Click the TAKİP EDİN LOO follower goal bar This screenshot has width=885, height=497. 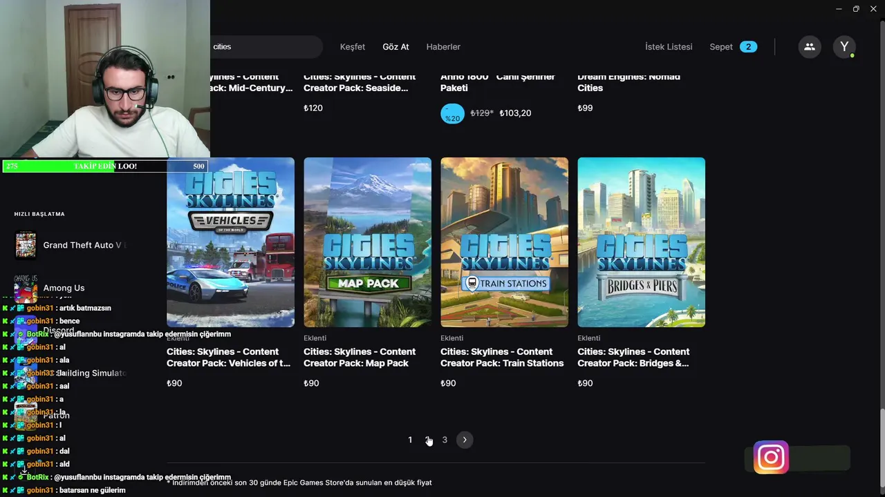click(105, 166)
